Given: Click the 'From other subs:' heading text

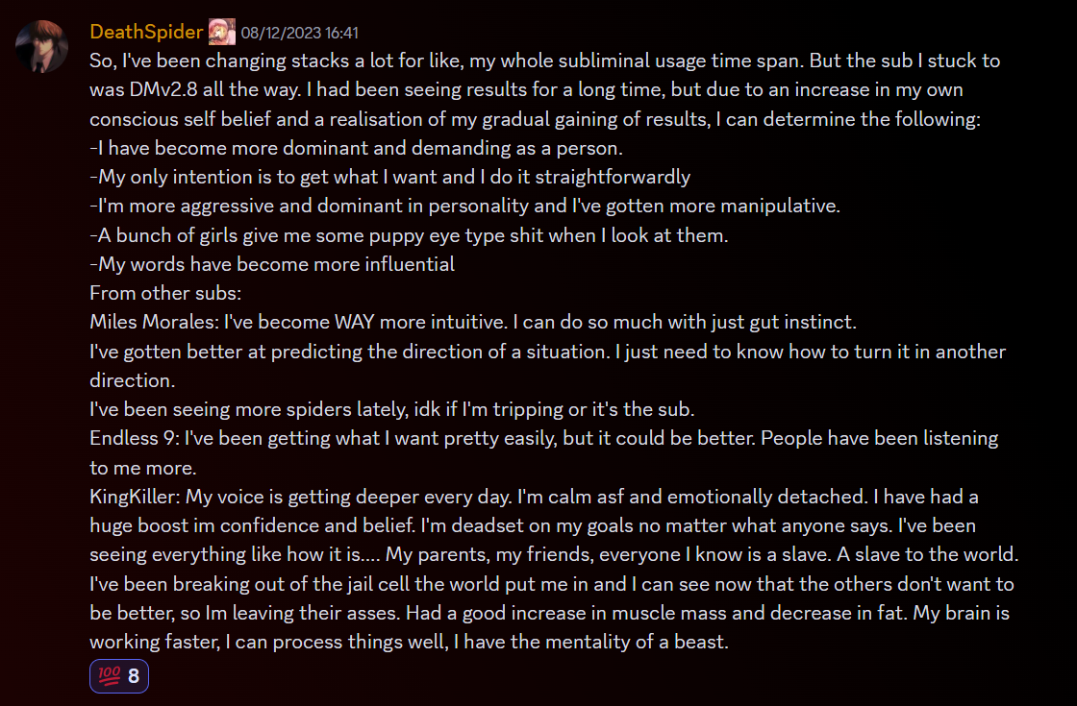Looking at the screenshot, I should (165, 293).
